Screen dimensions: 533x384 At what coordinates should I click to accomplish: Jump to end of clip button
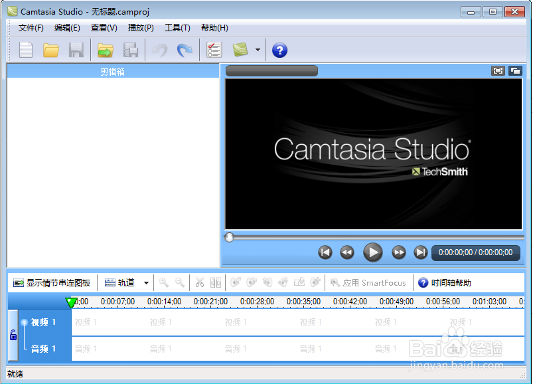click(420, 252)
